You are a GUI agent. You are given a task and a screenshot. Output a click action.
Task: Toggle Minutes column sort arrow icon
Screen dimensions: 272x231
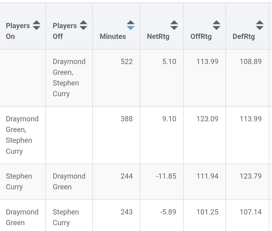pyautogui.click(x=131, y=25)
